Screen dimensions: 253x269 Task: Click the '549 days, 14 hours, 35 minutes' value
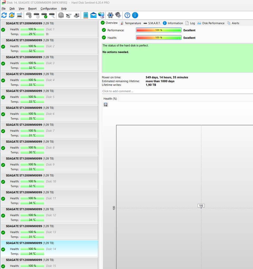pos(167,77)
